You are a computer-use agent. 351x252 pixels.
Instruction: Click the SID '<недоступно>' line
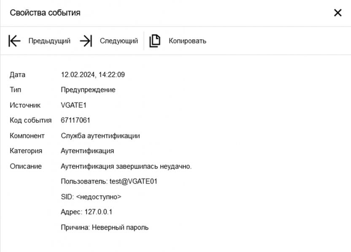pos(91,197)
